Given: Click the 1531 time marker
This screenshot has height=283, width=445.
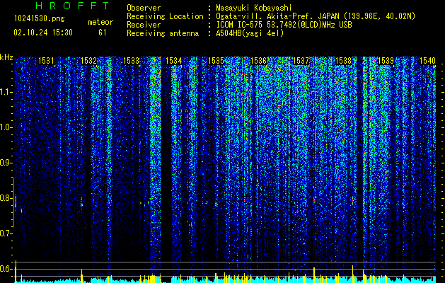Looking at the screenshot, I should (46, 61).
